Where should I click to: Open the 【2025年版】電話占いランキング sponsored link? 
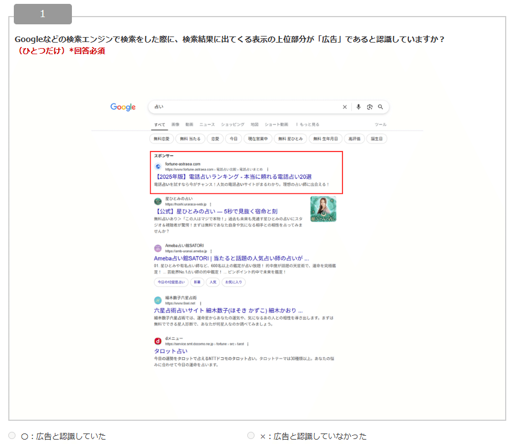coord(233,177)
